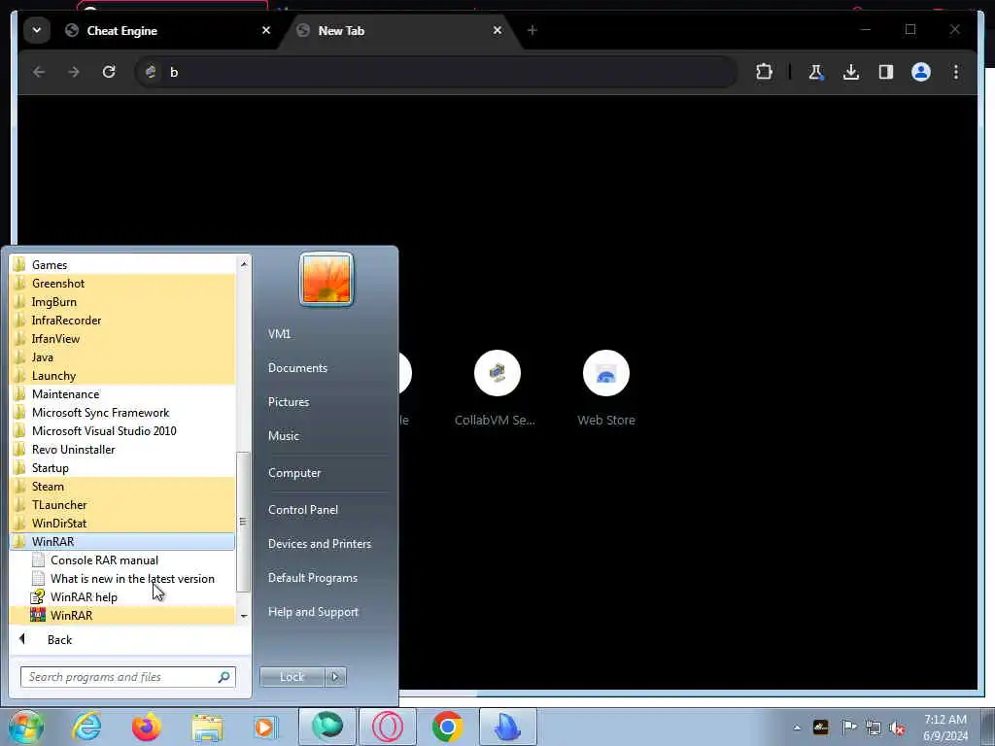Image resolution: width=995 pixels, height=746 pixels.
Task: Expand the WinDirStat folder
Action: coord(121,523)
